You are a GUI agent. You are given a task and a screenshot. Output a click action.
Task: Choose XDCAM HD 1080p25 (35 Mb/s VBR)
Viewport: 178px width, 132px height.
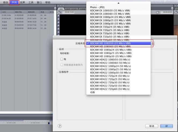point(118,53)
